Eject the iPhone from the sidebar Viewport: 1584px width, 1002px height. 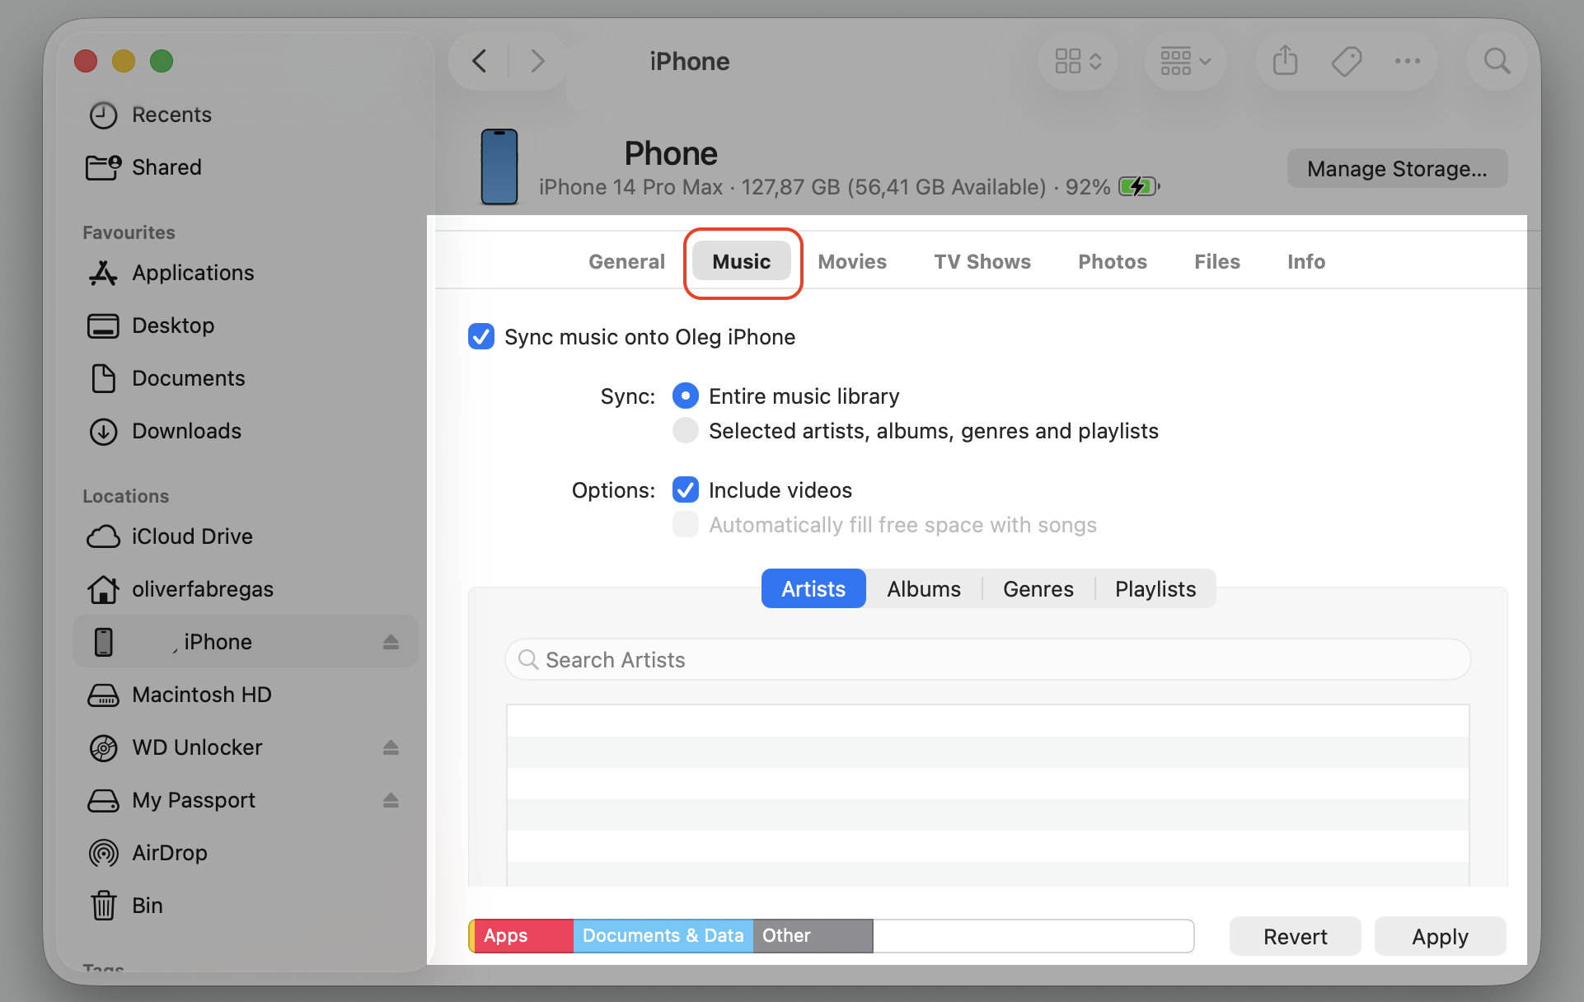(391, 642)
